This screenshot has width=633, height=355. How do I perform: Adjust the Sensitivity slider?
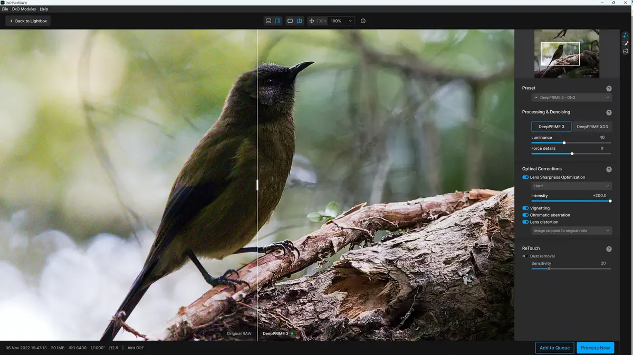point(571,268)
